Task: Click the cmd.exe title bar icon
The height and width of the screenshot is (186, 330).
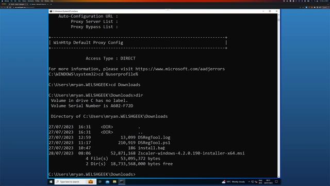Action: [51, 11]
